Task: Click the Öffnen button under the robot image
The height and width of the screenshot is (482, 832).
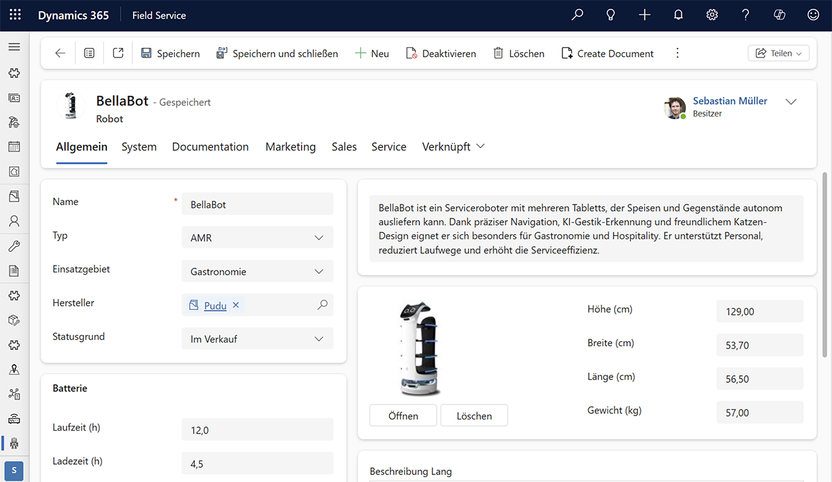Action: tap(403, 415)
